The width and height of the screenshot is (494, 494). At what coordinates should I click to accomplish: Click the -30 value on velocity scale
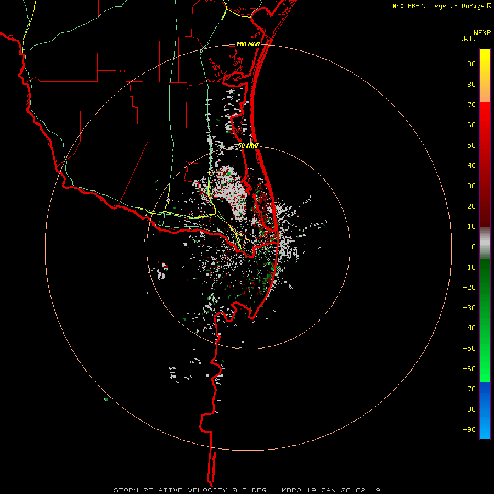point(469,308)
